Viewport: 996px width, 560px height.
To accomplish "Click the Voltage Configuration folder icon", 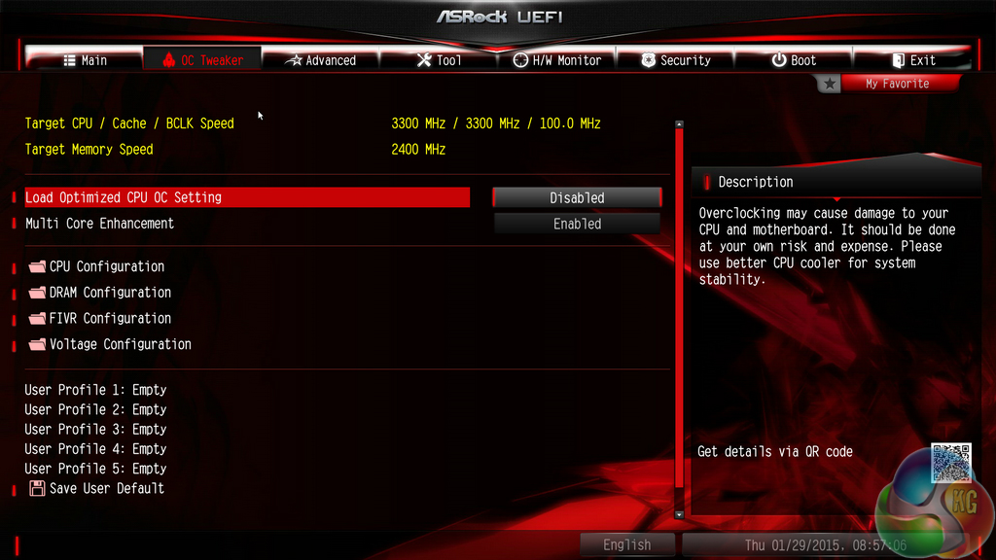I will pos(38,345).
